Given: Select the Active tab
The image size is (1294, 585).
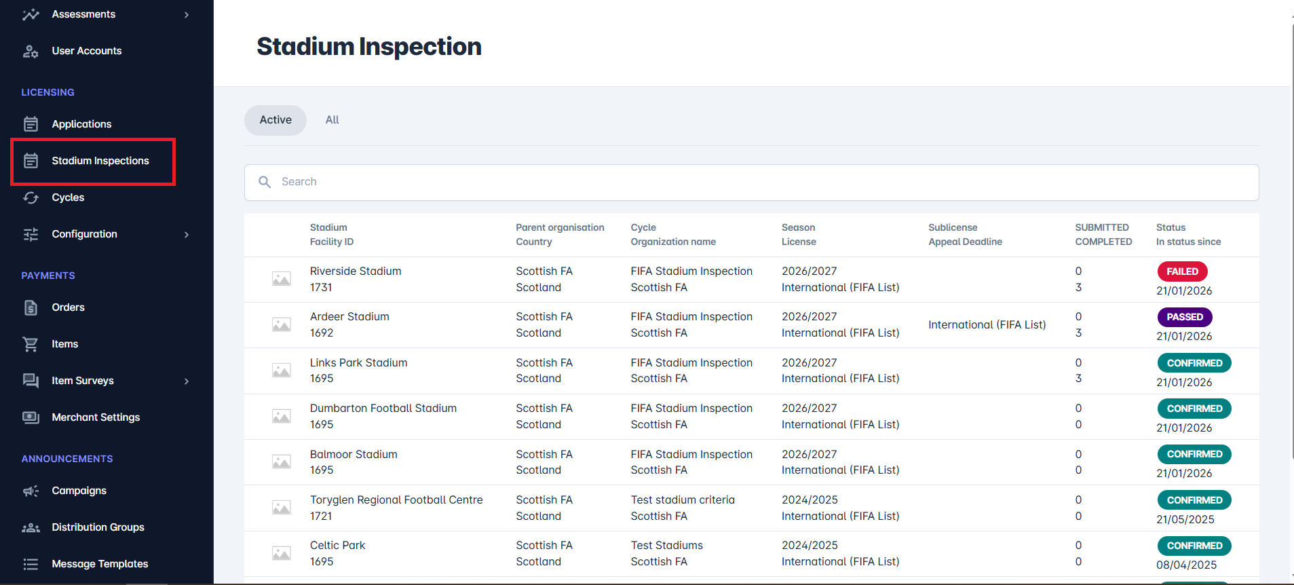Looking at the screenshot, I should click(x=275, y=120).
